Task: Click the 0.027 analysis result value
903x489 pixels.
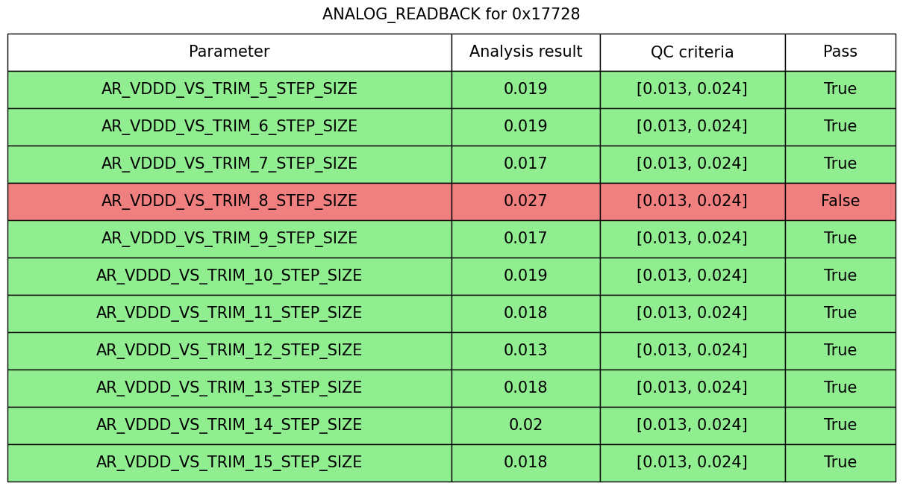Action: point(525,202)
